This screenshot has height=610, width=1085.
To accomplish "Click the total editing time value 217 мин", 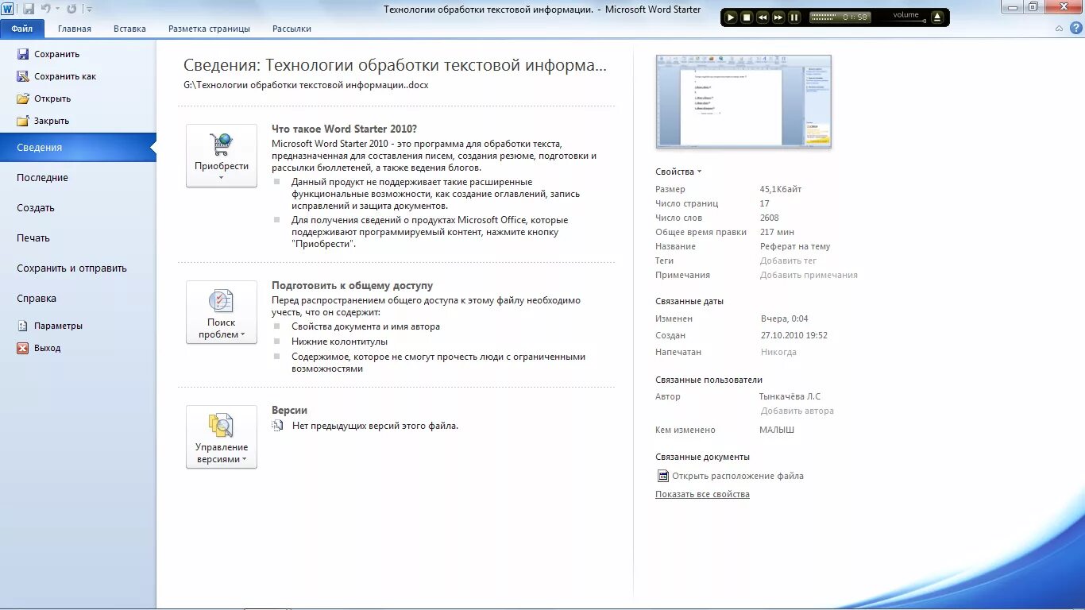I will [778, 232].
